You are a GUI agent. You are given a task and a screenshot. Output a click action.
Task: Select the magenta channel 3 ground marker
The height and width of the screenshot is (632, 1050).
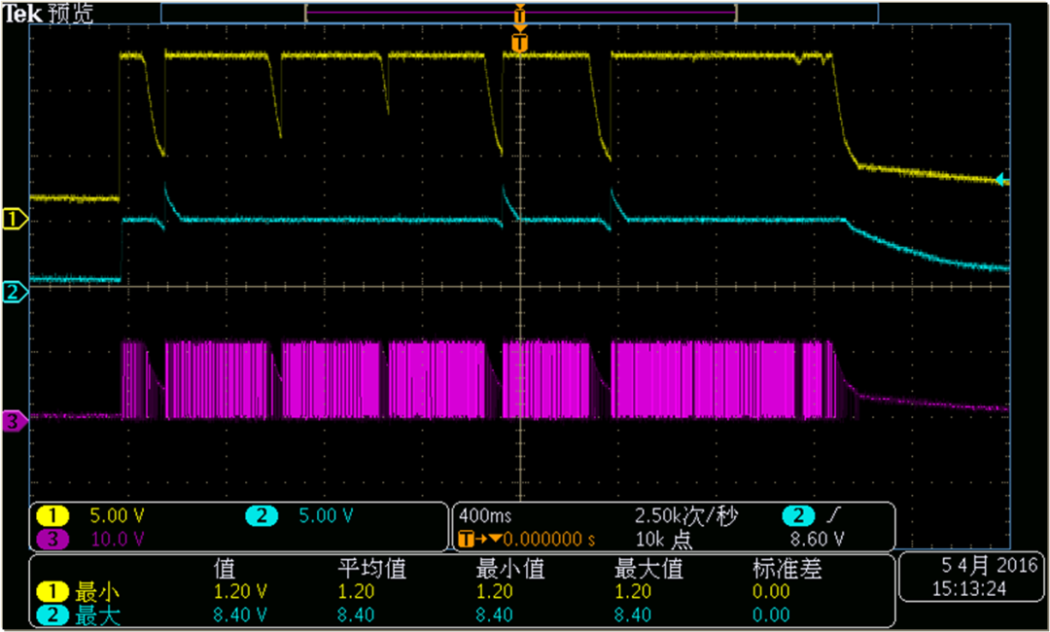[x=15, y=421]
